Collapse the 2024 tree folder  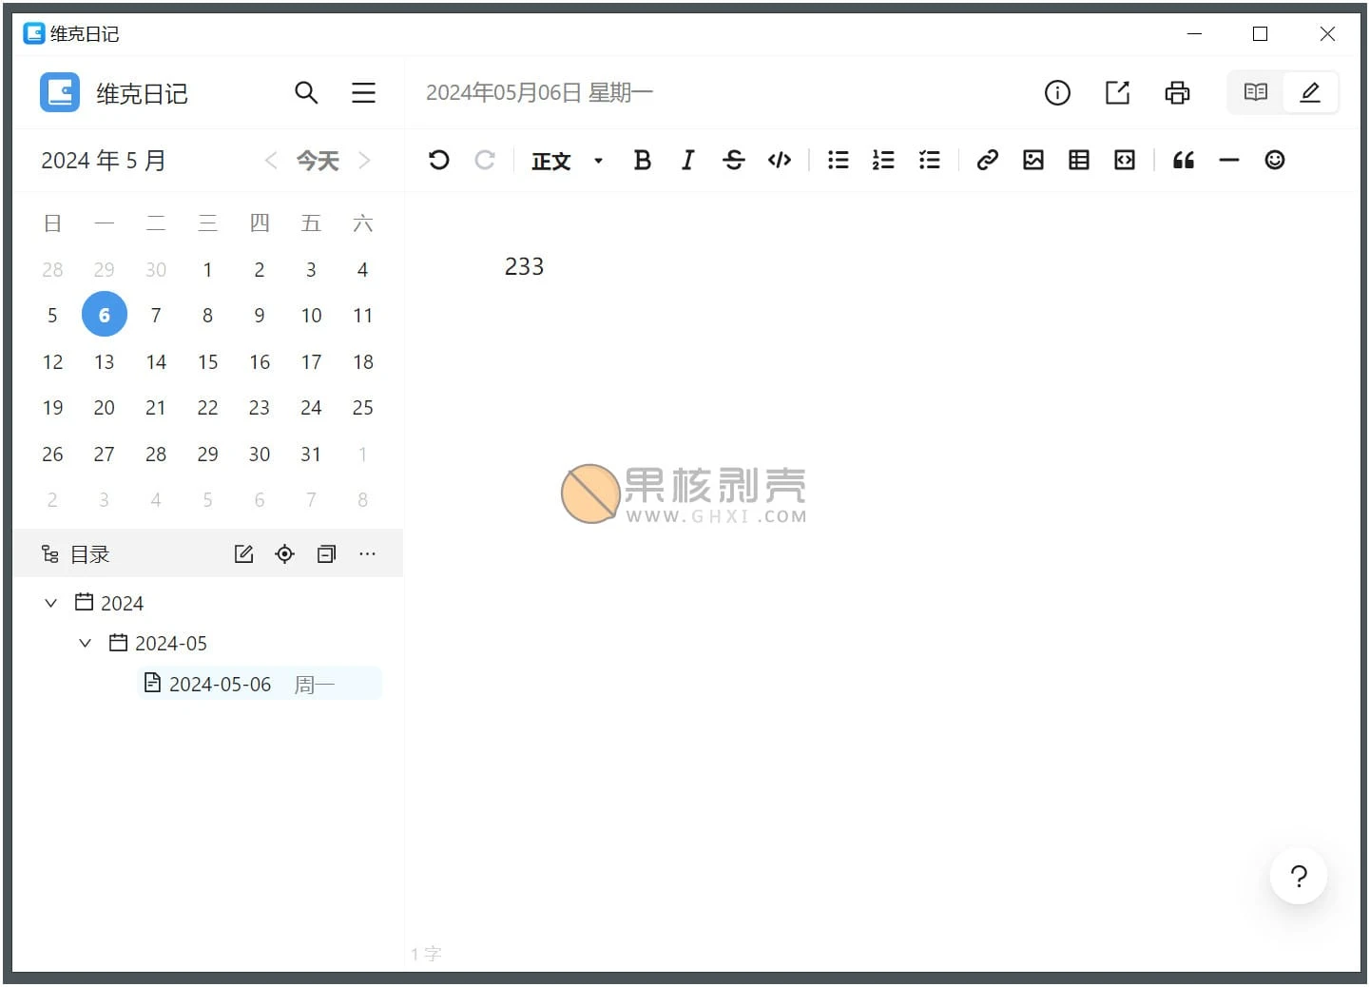click(51, 603)
